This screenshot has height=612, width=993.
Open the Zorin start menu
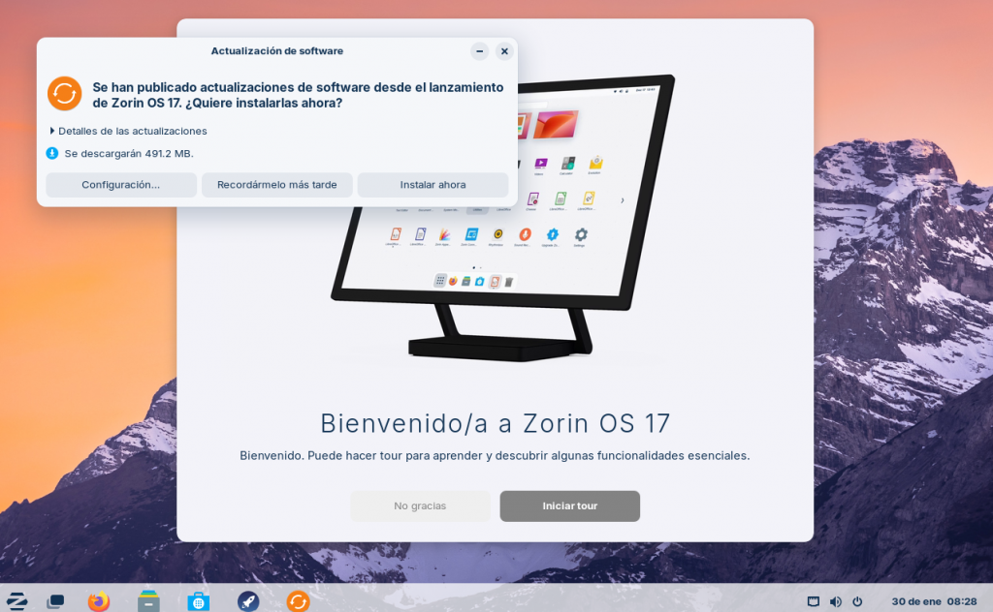(16, 601)
